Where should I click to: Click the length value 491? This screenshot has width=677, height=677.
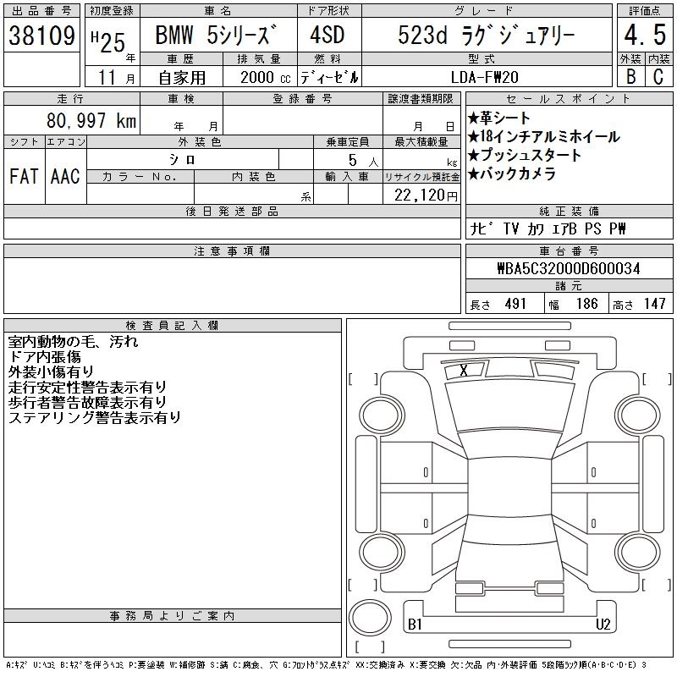(x=515, y=304)
